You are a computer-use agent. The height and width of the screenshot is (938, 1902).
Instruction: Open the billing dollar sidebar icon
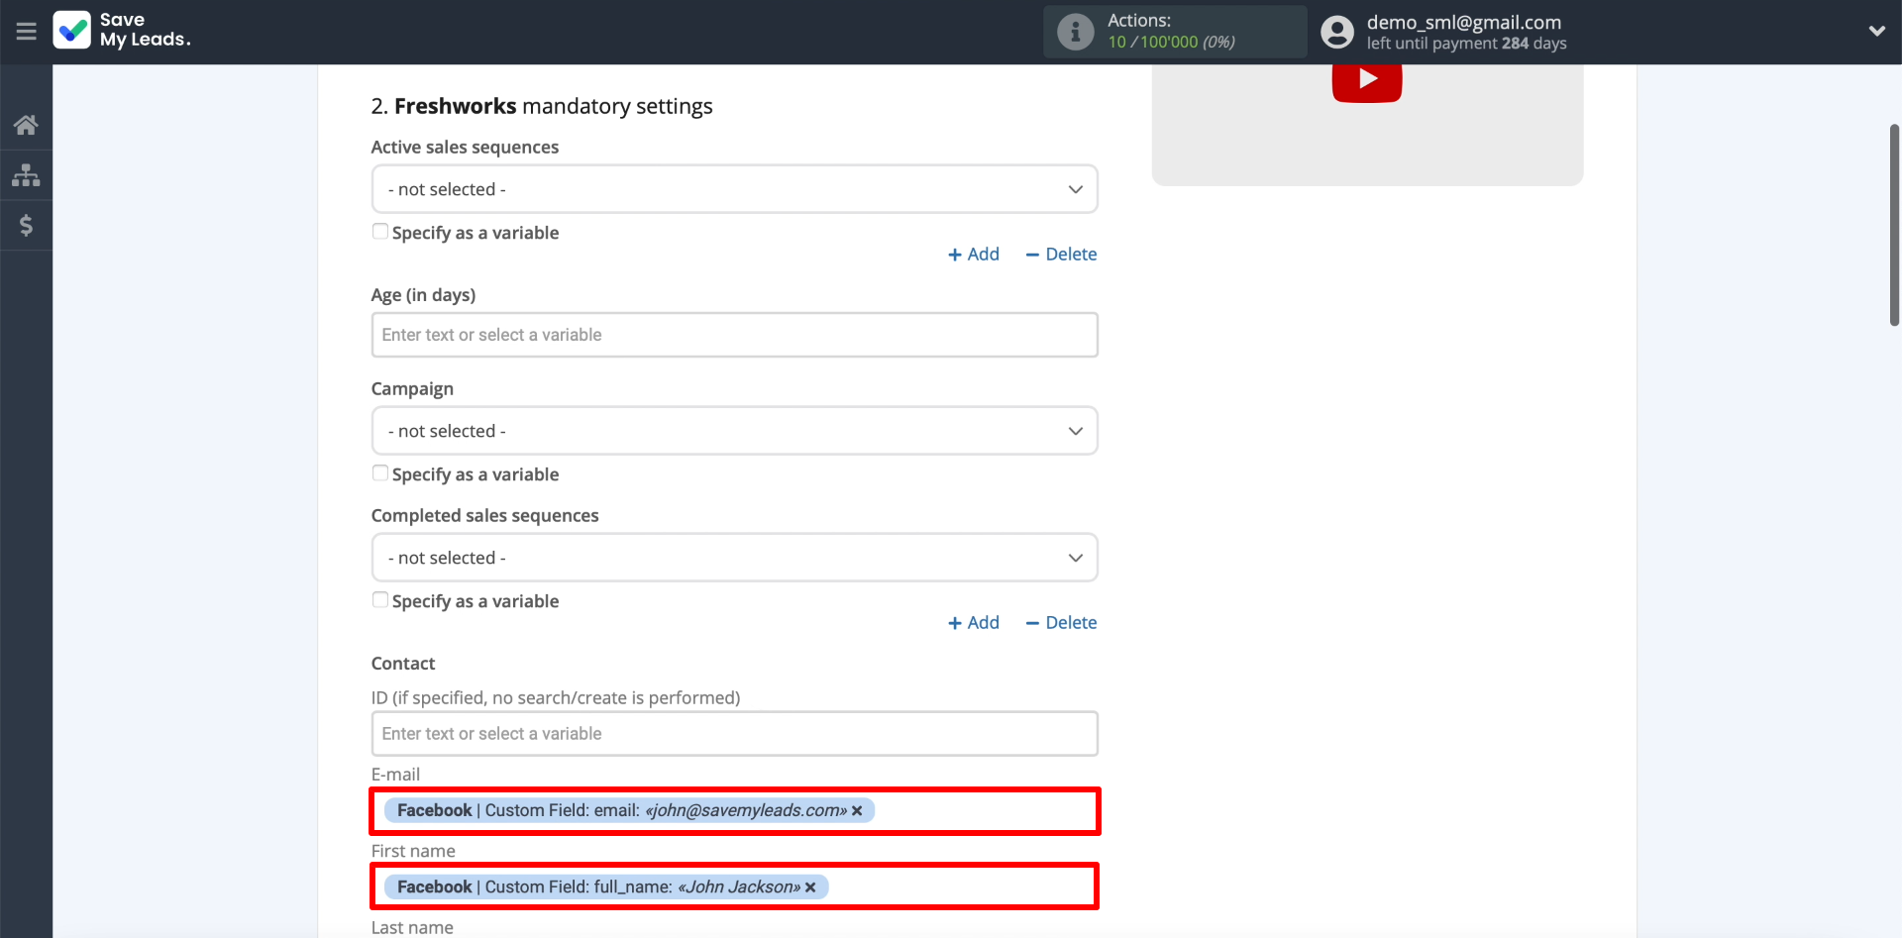(26, 226)
